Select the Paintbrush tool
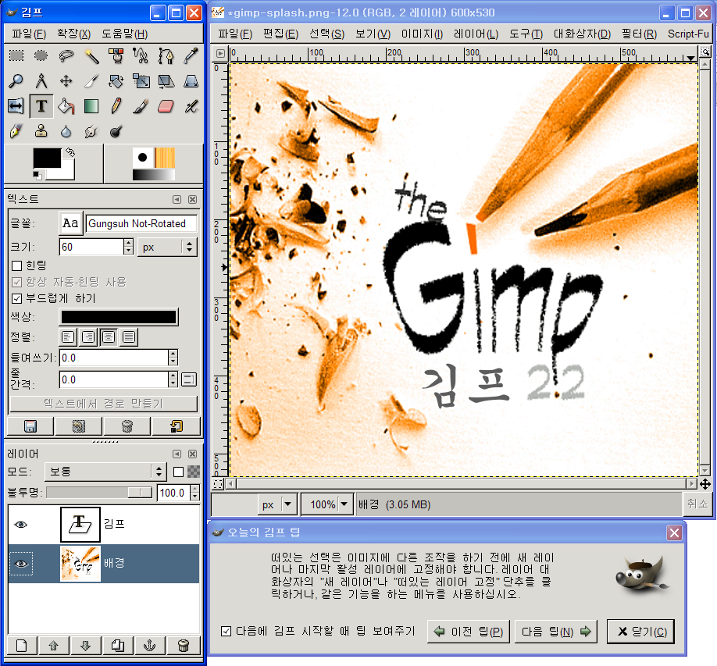 pos(141,106)
